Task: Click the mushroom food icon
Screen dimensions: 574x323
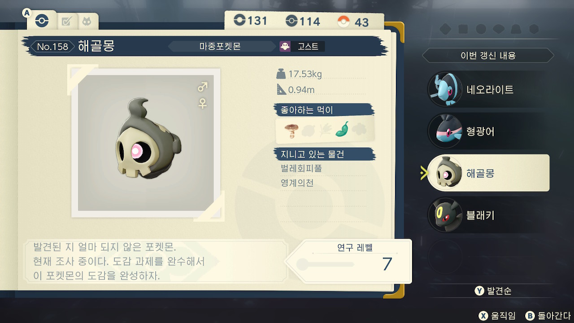Action: pyautogui.click(x=291, y=130)
